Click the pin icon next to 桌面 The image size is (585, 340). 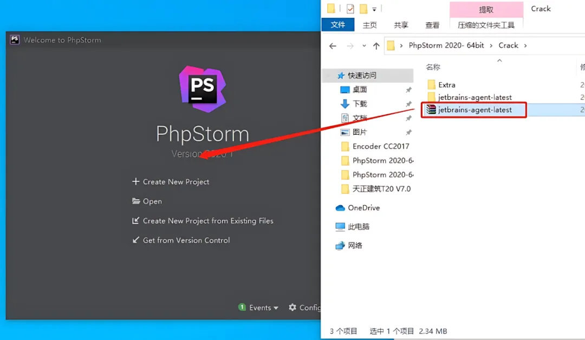[x=408, y=90]
